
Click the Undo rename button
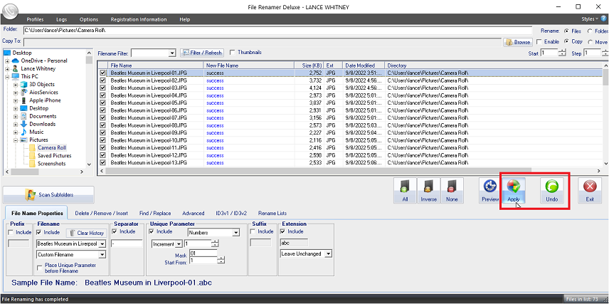tap(551, 191)
